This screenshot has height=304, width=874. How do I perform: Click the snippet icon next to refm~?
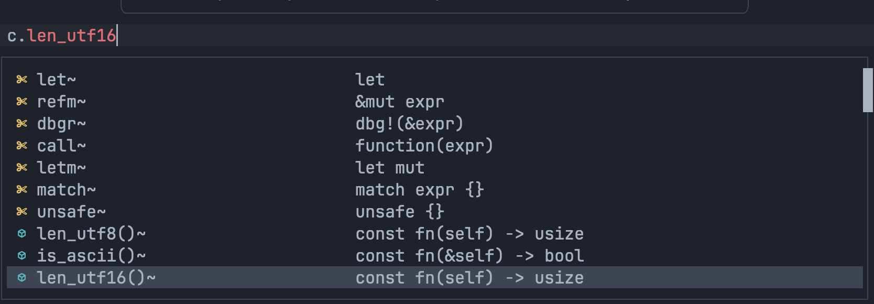(21, 101)
